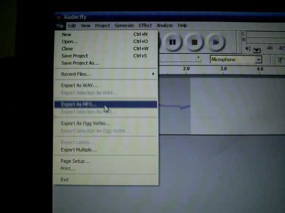Click the Pause playback button
The height and width of the screenshot is (213, 285).
172,43
